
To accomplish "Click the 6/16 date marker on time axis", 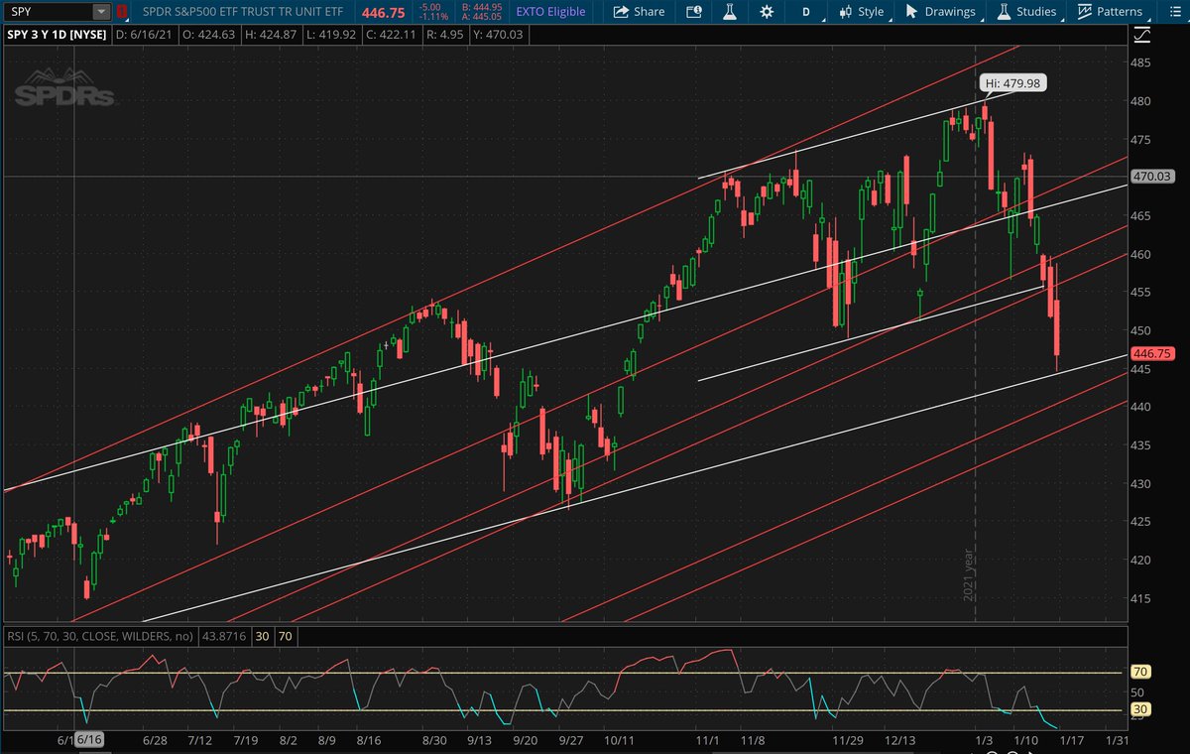I will pos(90,741).
